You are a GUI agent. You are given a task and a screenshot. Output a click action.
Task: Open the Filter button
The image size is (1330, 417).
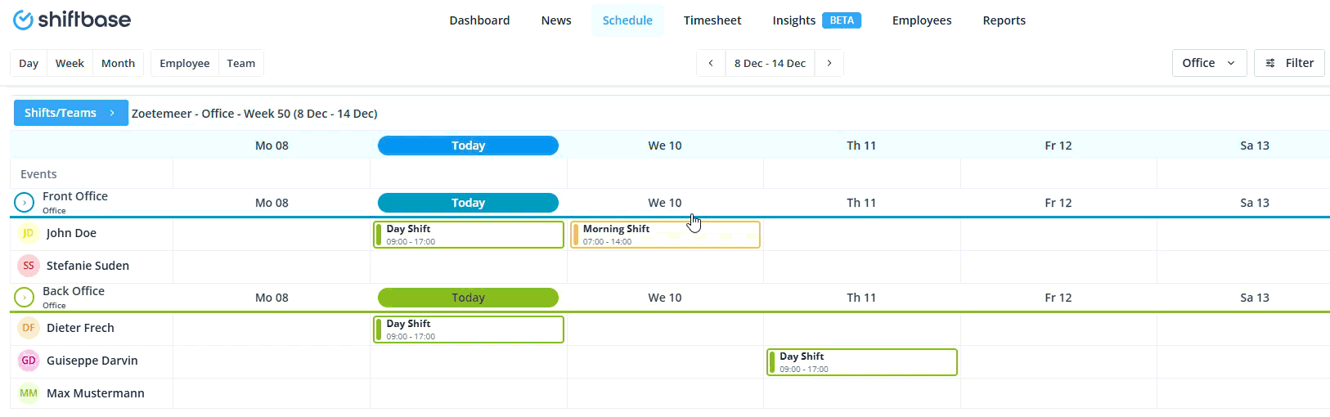(1289, 63)
